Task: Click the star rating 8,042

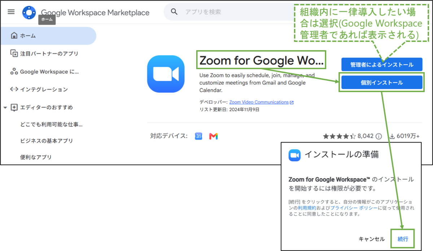Action: (x=348, y=136)
